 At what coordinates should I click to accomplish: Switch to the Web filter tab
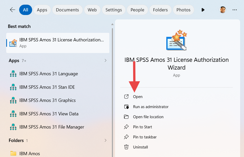click(x=92, y=10)
